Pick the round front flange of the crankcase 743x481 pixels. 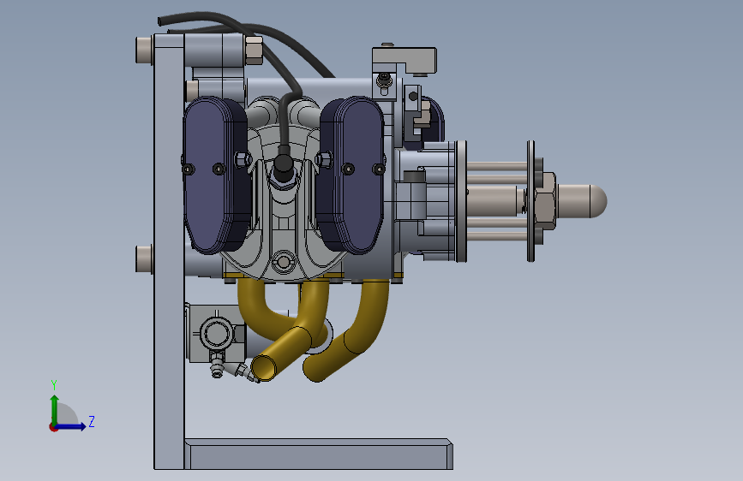coord(461,201)
